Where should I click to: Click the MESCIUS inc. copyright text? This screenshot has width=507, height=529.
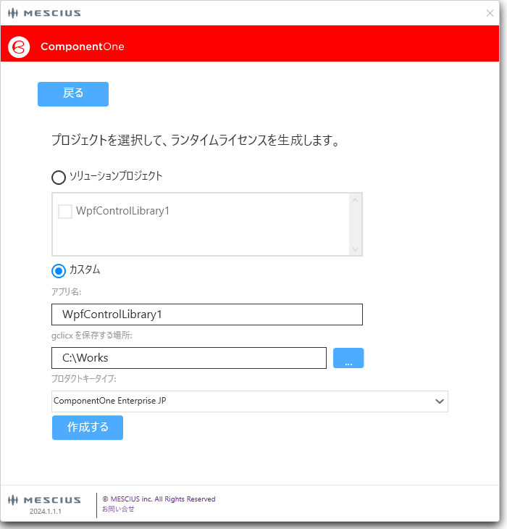tap(159, 499)
